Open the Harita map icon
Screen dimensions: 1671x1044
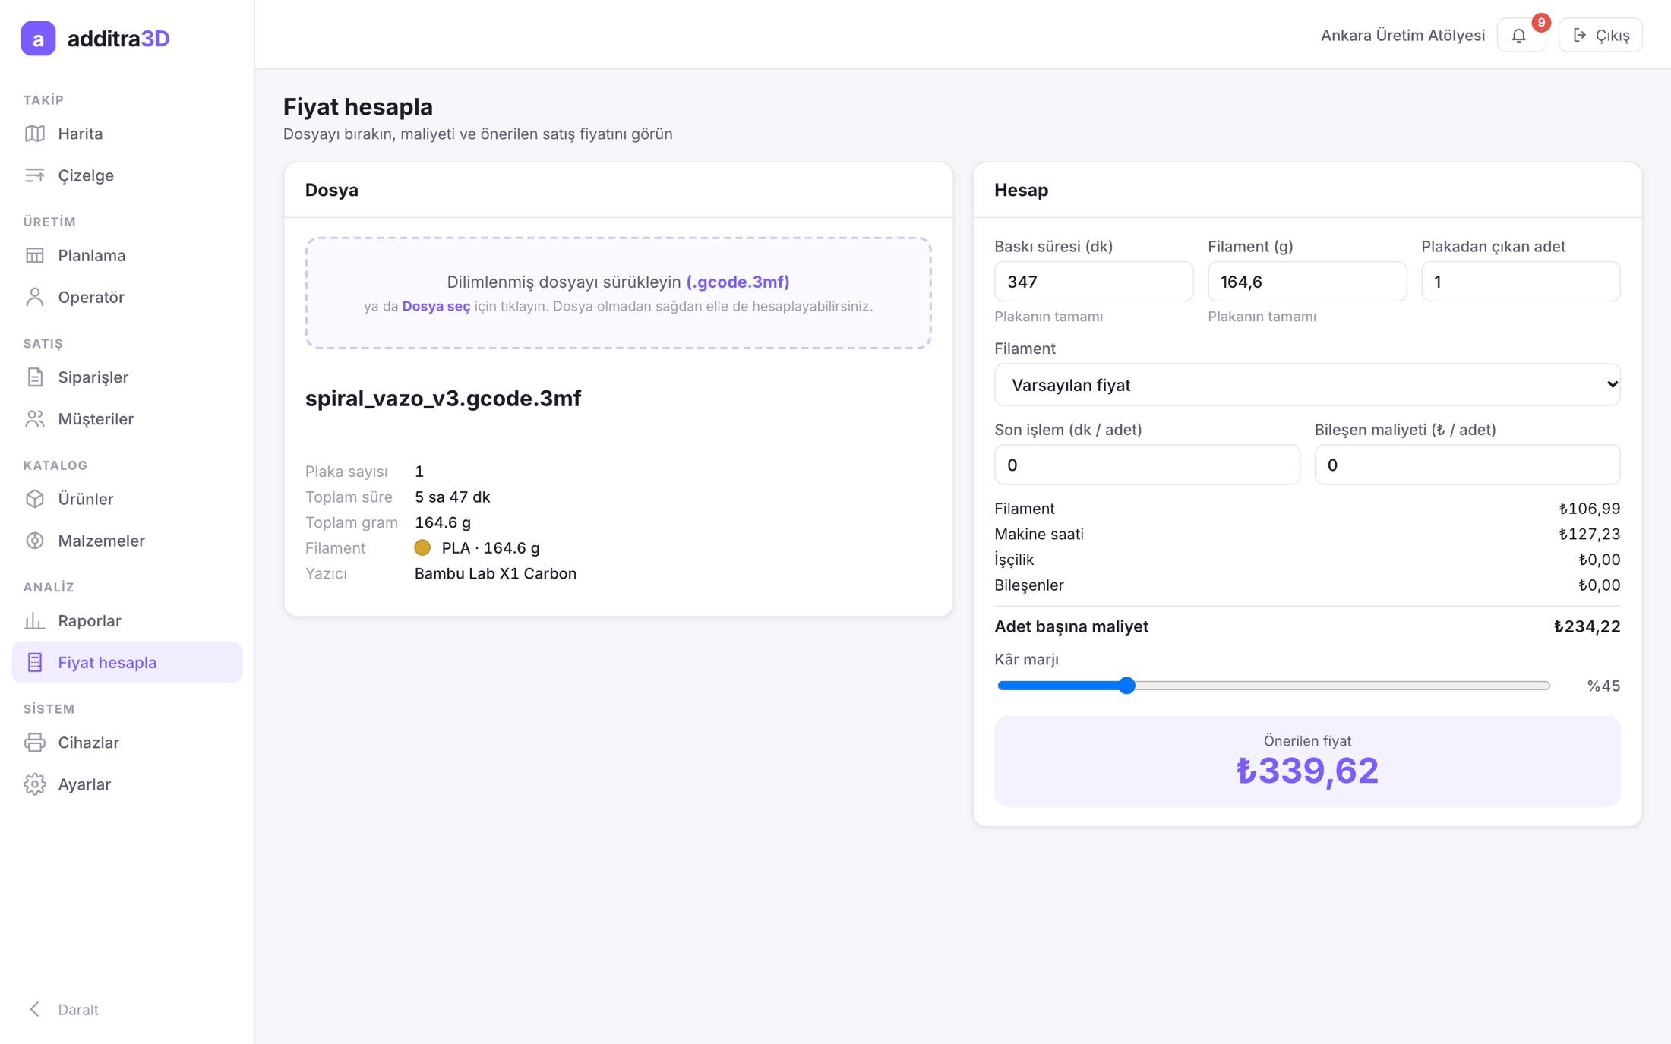tap(35, 134)
